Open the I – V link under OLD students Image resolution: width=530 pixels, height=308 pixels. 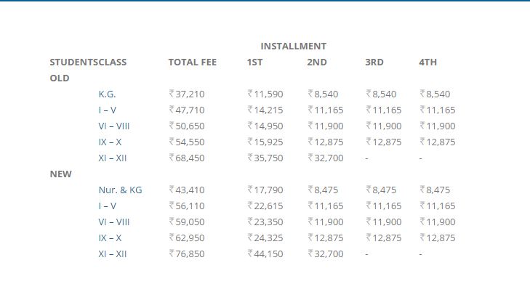(x=107, y=110)
